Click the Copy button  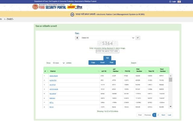click(x=93, y=62)
